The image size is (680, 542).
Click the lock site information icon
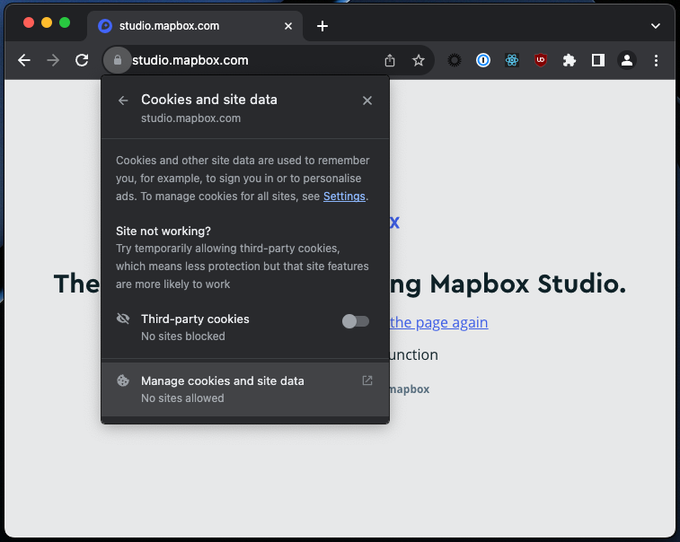(117, 60)
